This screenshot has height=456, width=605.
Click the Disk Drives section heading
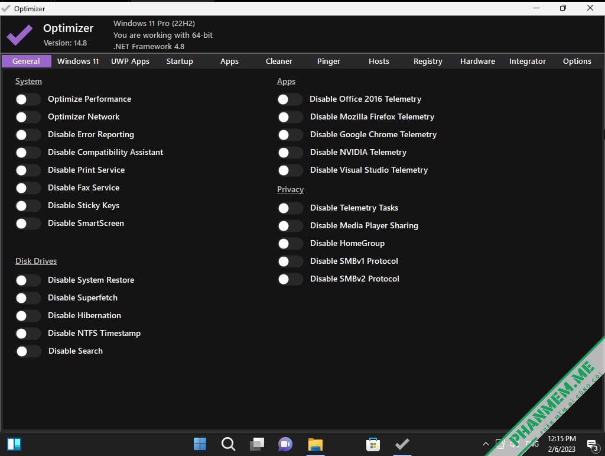(36, 261)
